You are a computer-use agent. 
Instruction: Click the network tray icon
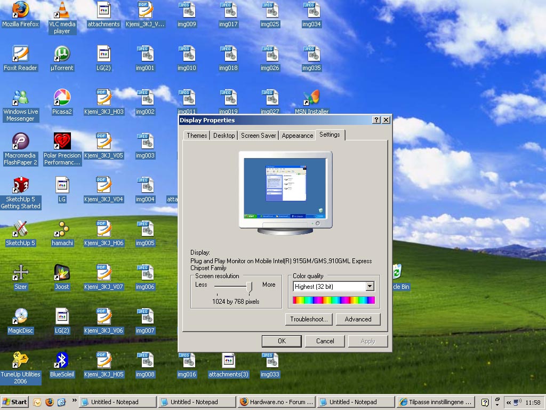517,403
